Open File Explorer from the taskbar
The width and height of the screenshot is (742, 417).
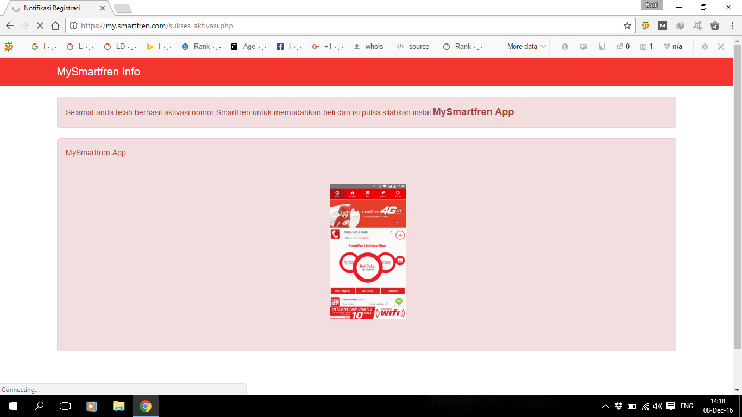point(118,406)
